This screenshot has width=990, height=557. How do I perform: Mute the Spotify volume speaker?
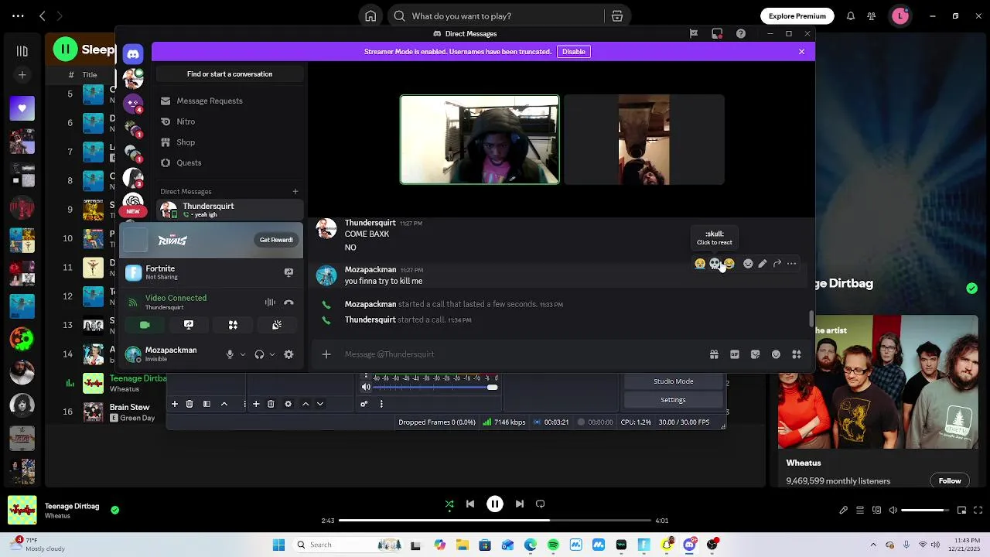(x=893, y=511)
